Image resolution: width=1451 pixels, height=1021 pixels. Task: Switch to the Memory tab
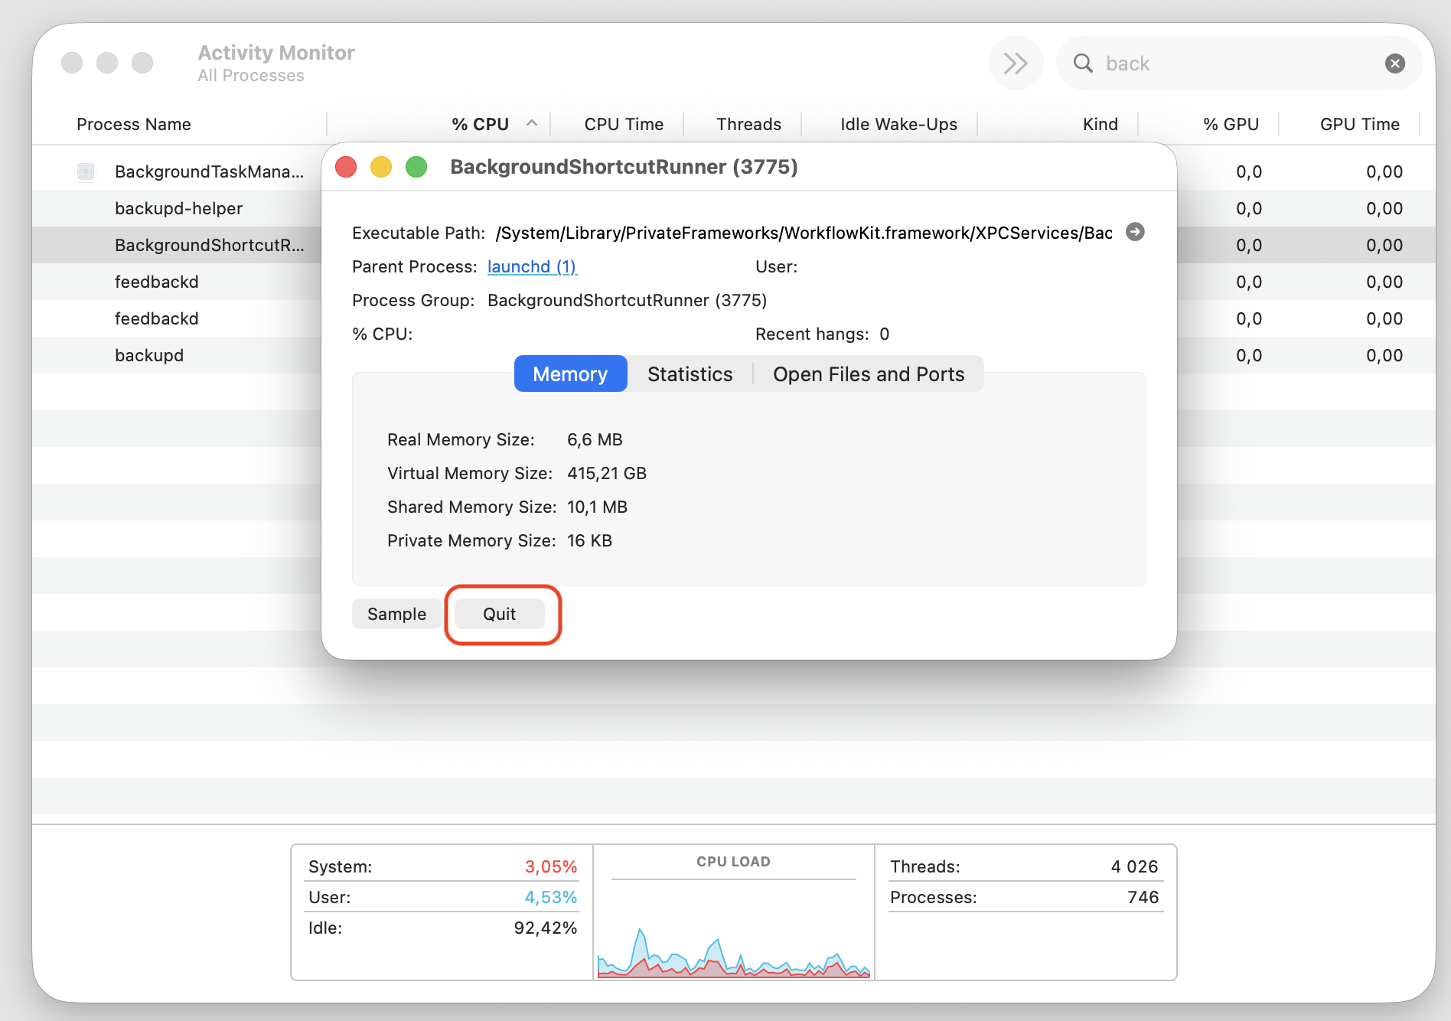point(570,373)
